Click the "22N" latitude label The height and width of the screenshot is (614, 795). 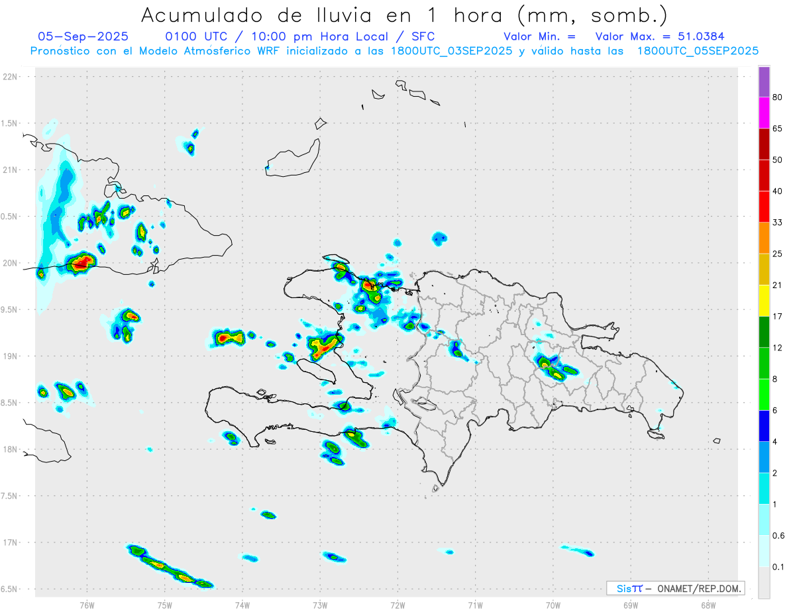pyautogui.click(x=11, y=77)
